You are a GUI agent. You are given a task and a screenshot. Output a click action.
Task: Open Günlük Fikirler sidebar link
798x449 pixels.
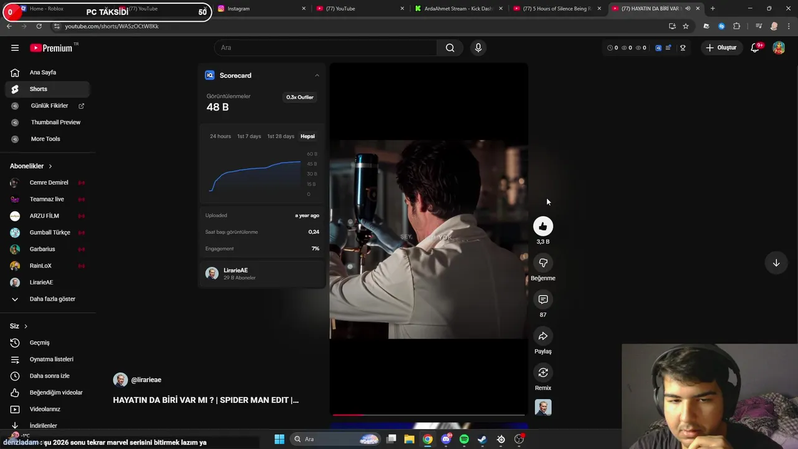point(47,106)
